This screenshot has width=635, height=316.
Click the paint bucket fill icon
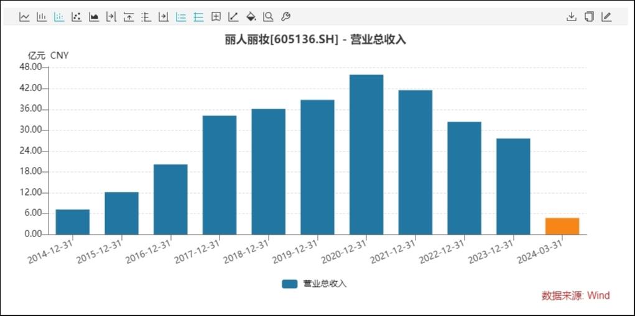coord(251,17)
